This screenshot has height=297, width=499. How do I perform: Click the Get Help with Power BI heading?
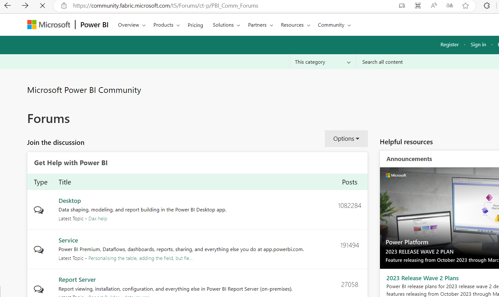tap(71, 163)
